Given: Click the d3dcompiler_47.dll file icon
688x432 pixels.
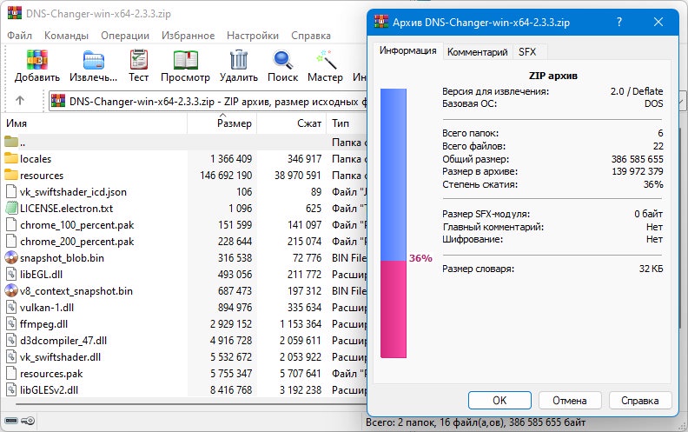Looking at the screenshot, I should tap(11, 340).
